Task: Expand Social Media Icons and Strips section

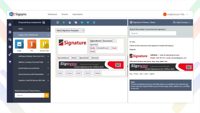Action: pyautogui.click(x=32, y=68)
